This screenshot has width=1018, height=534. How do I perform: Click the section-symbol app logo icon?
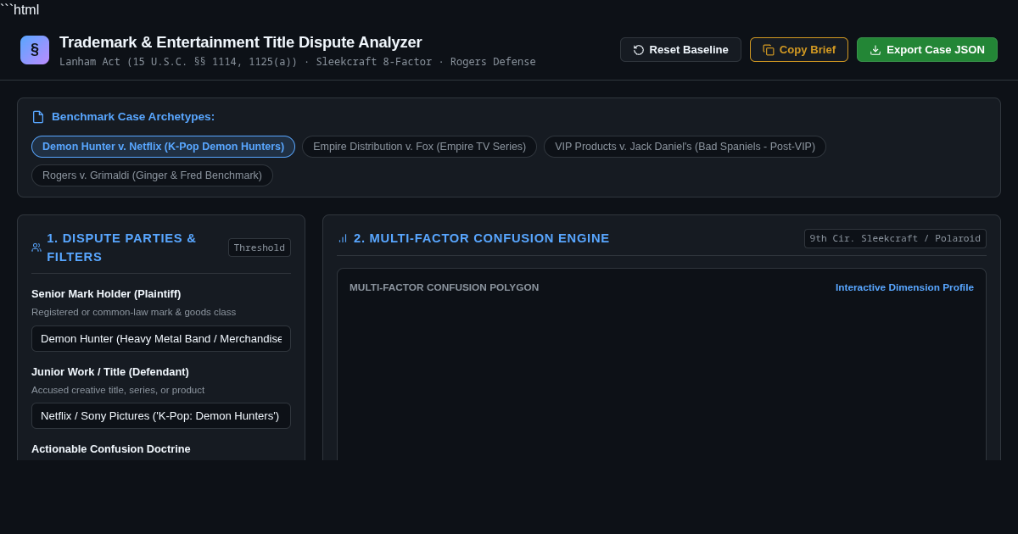35,50
